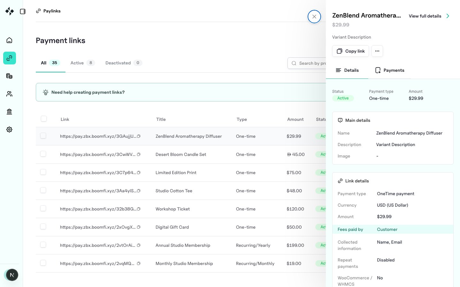Screen dimensions: 460x287
Task: Click the Link details section icon
Action: (340, 181)
